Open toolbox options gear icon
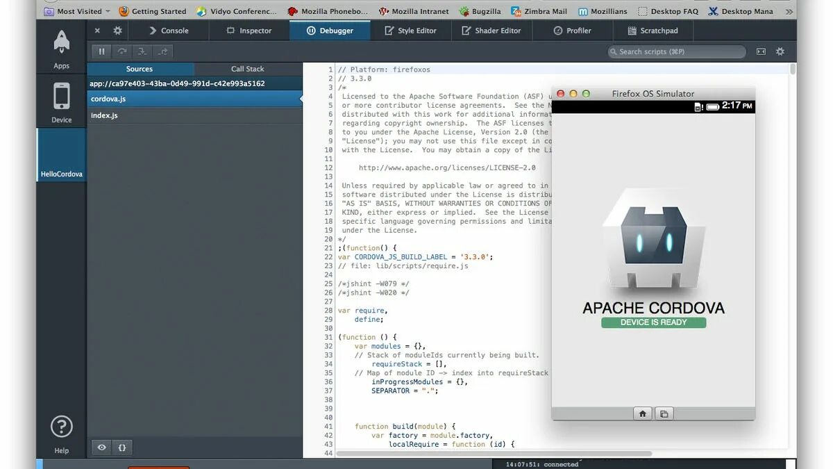 click(x=117, y=31)
